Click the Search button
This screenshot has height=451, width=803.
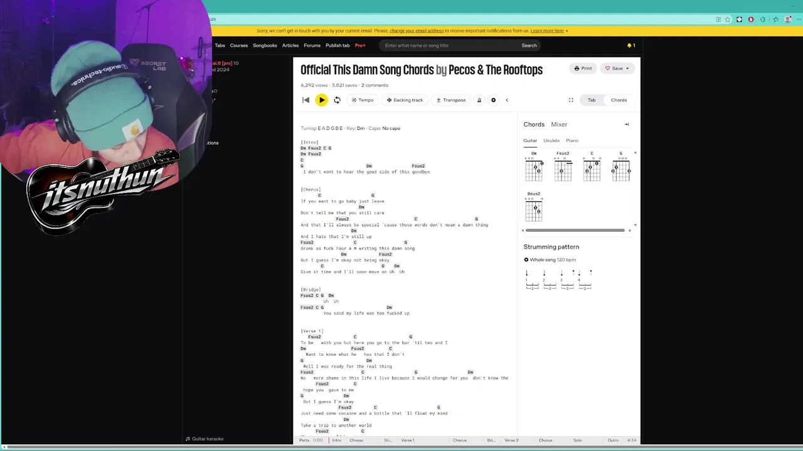529,45
